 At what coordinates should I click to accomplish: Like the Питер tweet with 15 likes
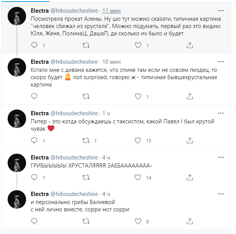click(138, 141)
